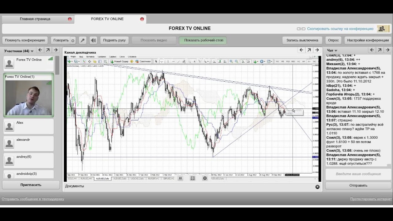Select participant andrey(6) in list
The image size is (393, 221).
click(29, 161)
